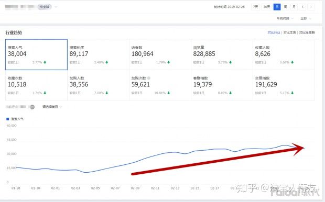Viewport: 325px width, 202px height.
Task: Select the 交易指数 191,629 metric card
Action: click(284, 85)
